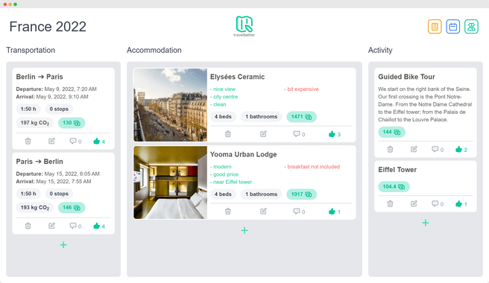
Task: Edit the Berlin → Paris transportation card
Action: tap(51, 141)
